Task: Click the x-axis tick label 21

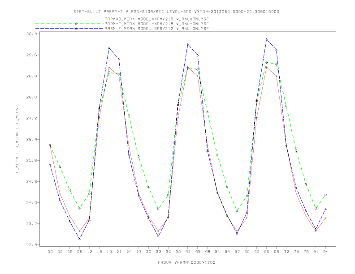Action: (x=119, y=252)
